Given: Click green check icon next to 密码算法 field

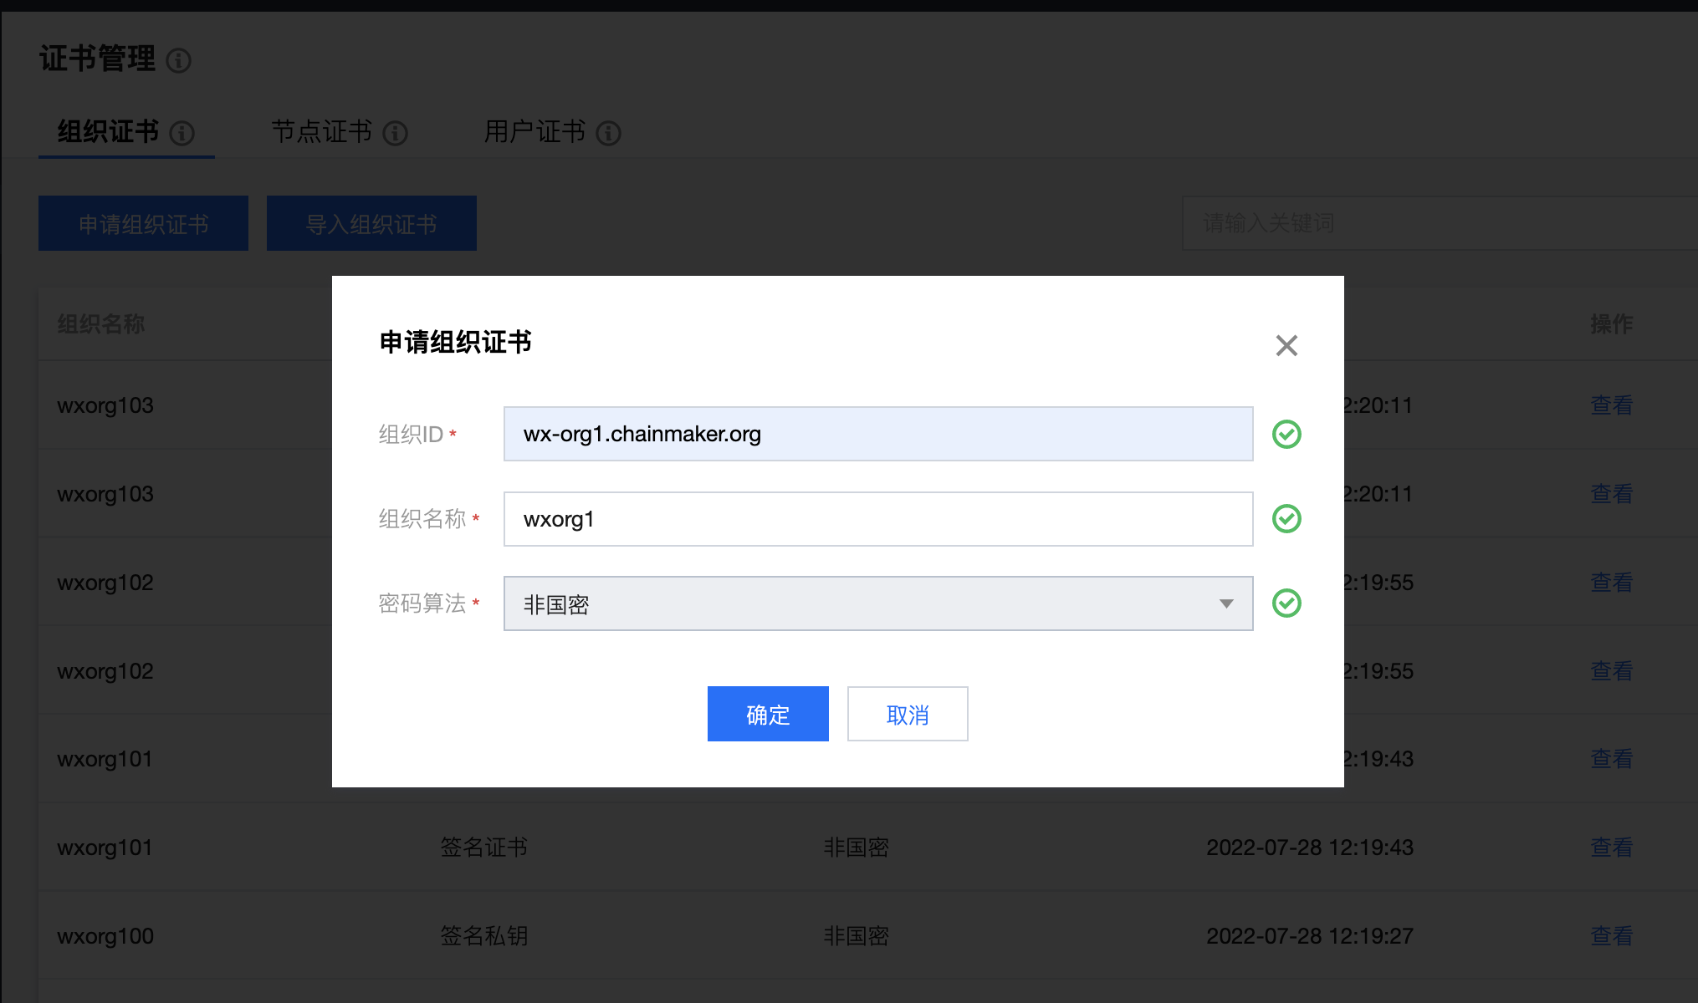Looking at the screenshot, I should [1286, 603].
